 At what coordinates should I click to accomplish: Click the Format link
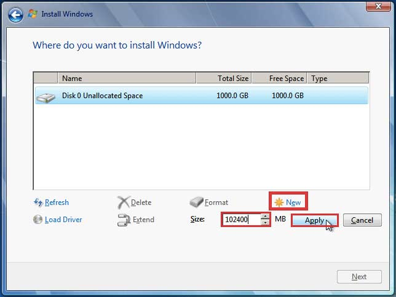click(x=216, y=202)
